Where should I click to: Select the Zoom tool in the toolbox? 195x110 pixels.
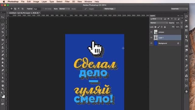click(3, 89)
